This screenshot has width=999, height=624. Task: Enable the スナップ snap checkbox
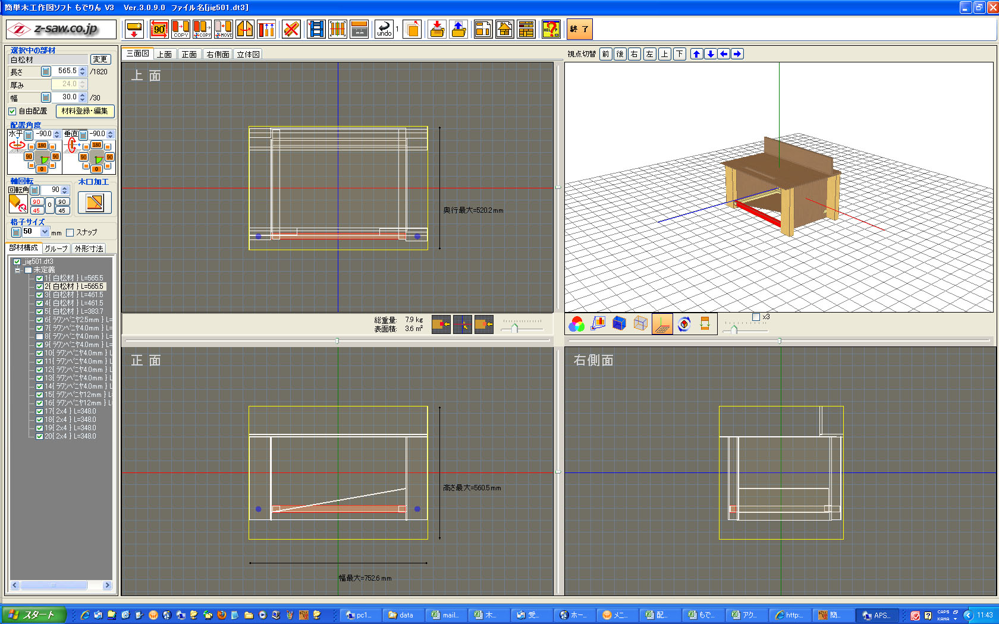pyautogui.click(x=70, y=232)
